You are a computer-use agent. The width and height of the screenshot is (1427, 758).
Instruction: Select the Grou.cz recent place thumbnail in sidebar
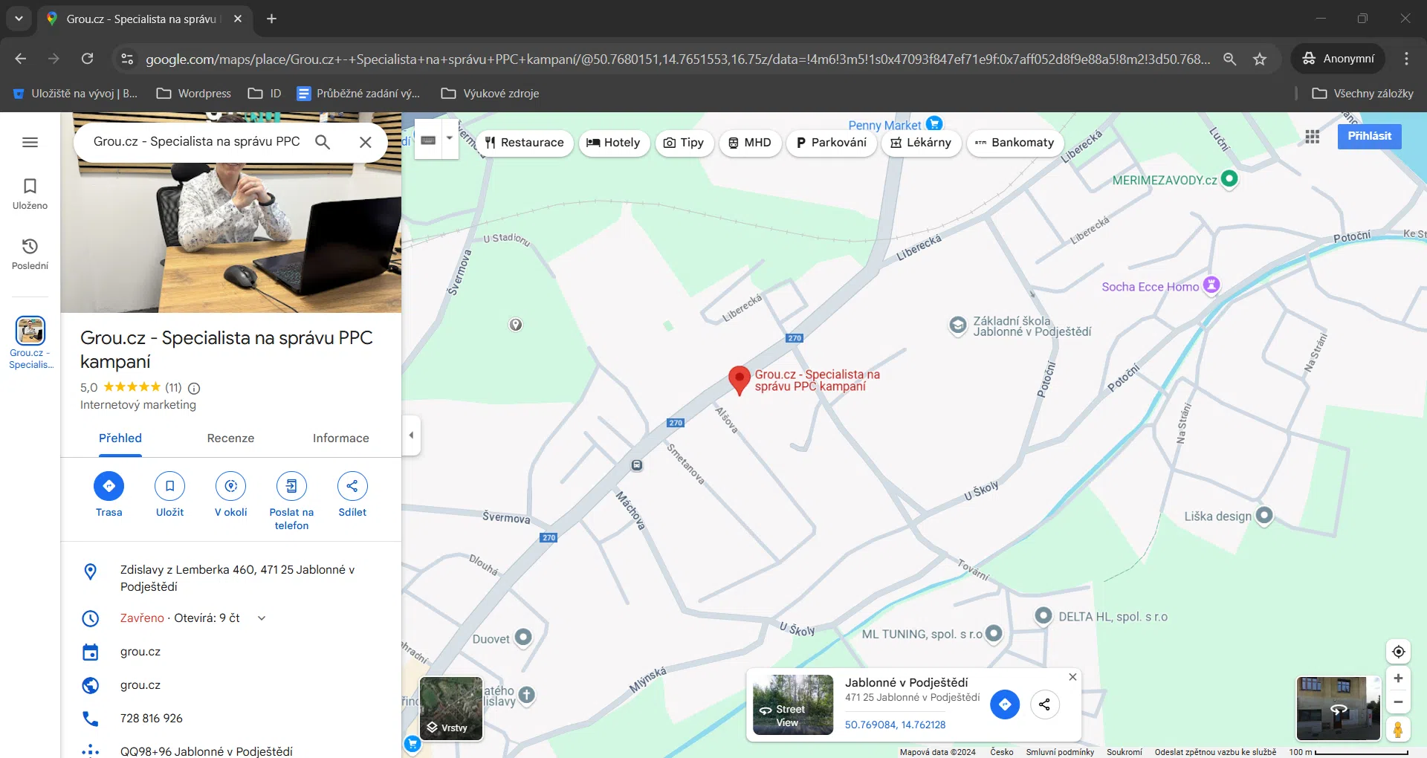point(30,331)
